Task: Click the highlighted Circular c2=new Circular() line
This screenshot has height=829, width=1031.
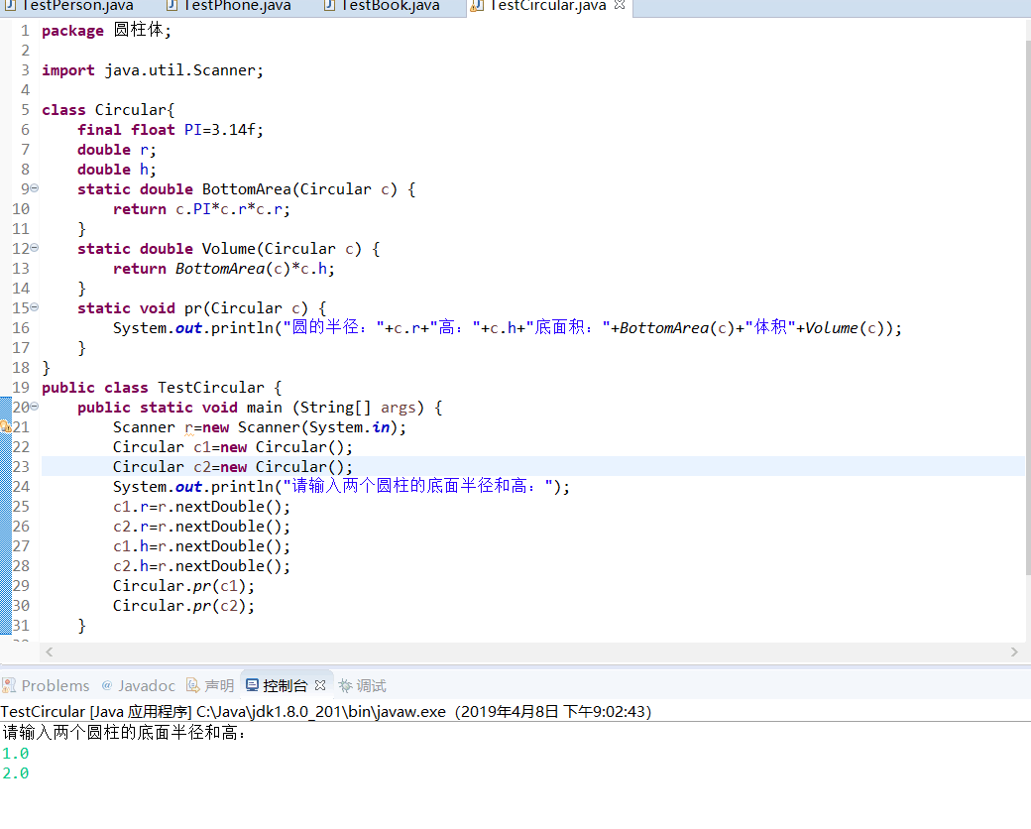Action: 233,466
